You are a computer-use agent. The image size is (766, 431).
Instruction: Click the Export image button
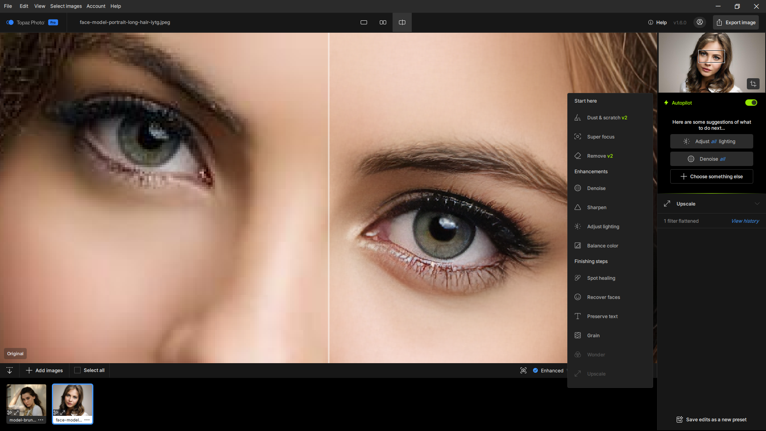point(736,22)
